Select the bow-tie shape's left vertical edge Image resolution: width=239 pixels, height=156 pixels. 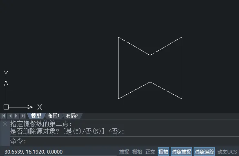[x=118, y=68]
